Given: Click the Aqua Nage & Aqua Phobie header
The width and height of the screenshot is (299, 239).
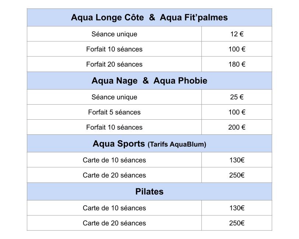Looking at the screenshot, I should (149, 81).
